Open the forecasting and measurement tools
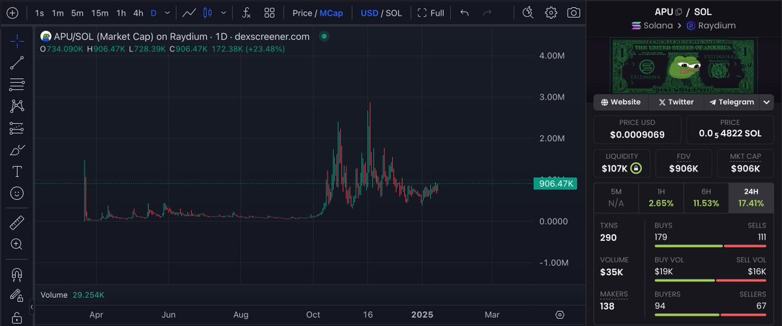Viewport: 782px width, 326px height. point(17,128)
